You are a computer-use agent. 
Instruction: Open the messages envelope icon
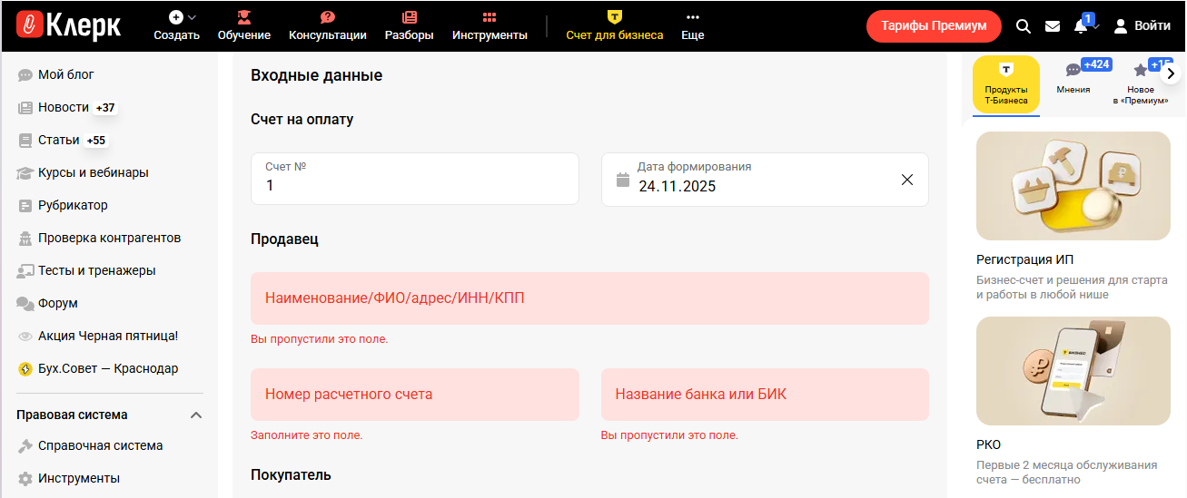1053,26
